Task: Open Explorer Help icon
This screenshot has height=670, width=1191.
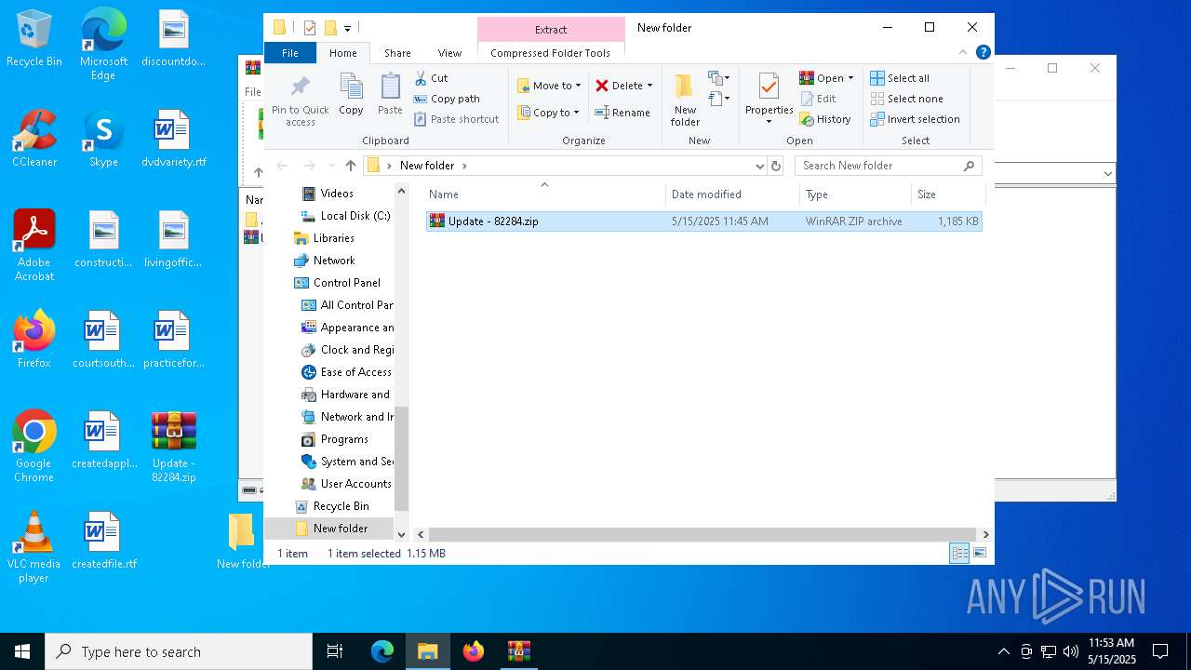Action: click(983, 52)
